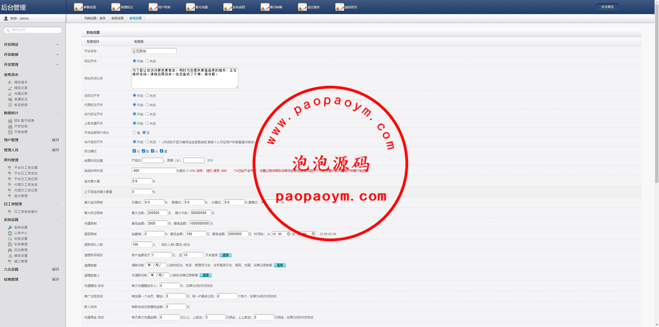Open 充值记录 in sidebar

pos(21,94)
